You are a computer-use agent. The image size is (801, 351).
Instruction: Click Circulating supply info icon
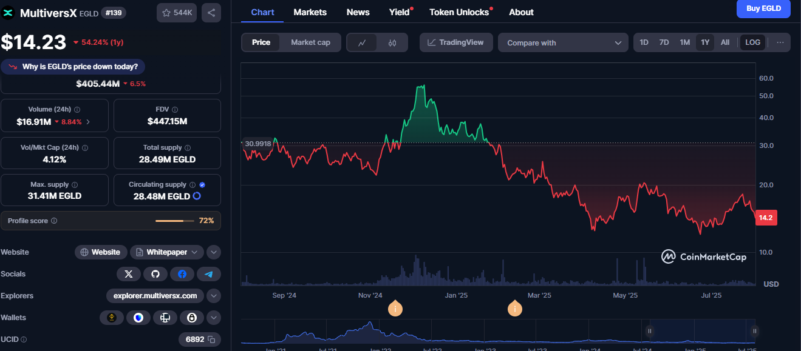192,185
